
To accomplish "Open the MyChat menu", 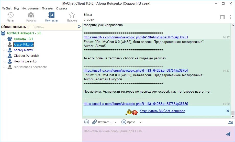I will tap(7, 8).
